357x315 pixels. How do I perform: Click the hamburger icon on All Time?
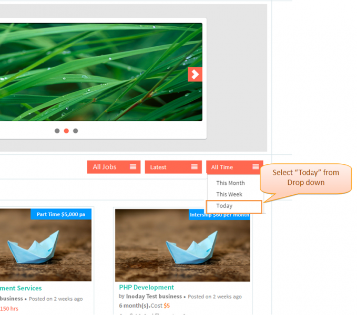[x=256, y=167]
